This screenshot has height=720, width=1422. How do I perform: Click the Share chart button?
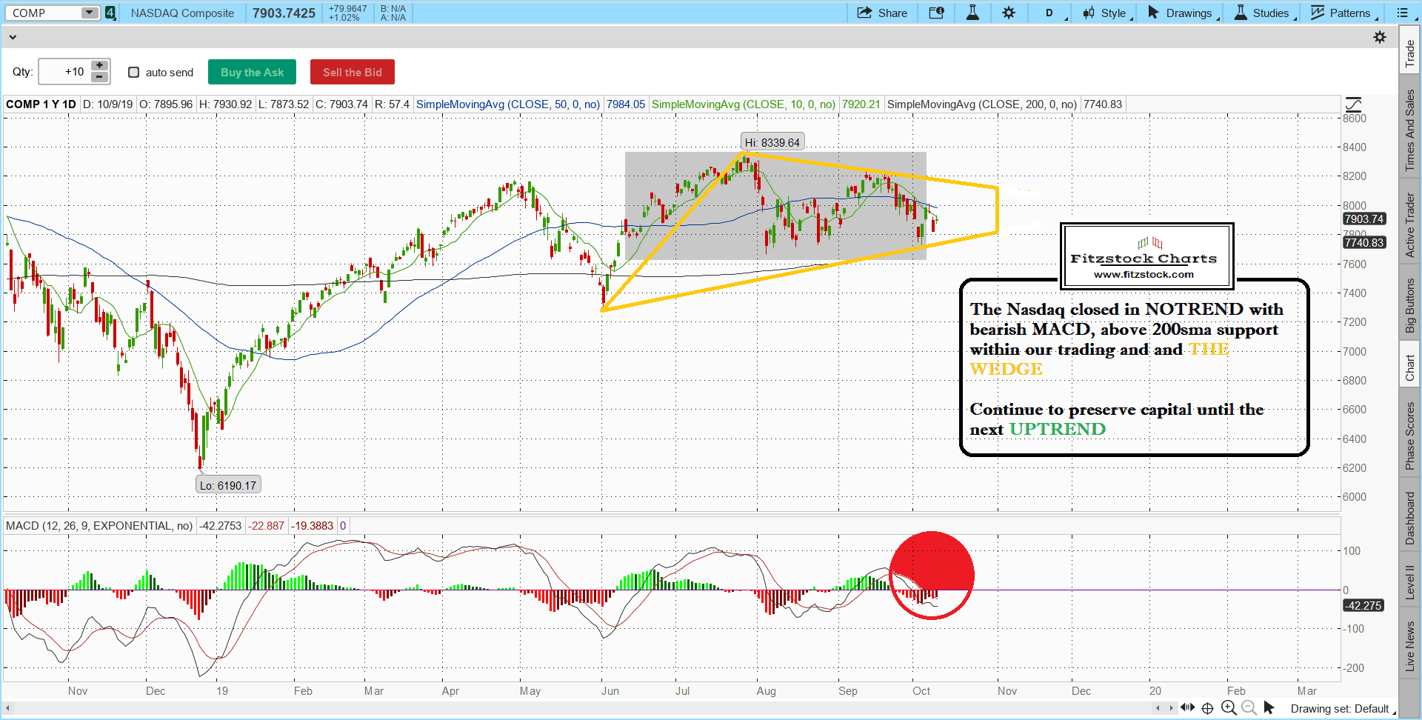[882, 13]
